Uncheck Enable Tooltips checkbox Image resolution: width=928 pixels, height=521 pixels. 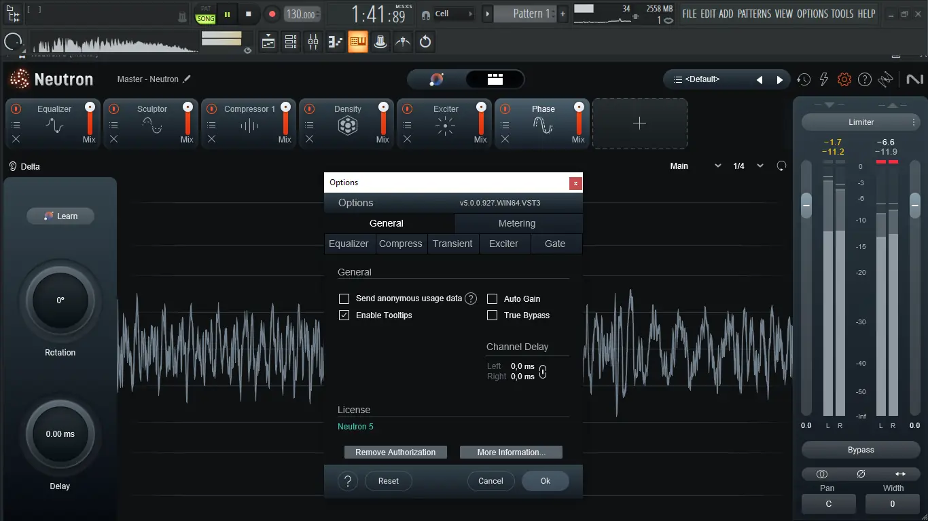(344, 315)
